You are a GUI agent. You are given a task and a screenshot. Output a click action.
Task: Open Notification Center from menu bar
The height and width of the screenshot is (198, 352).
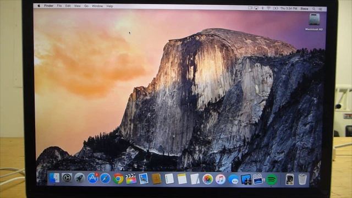tap(321, 9)
